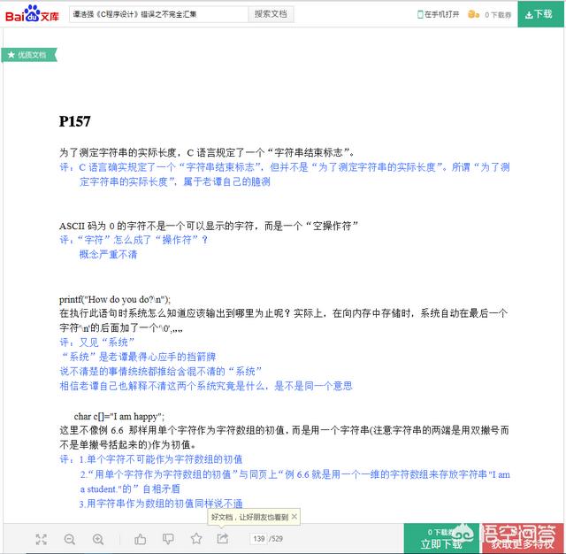This screenshot has height=554, width=566.
Task: Close the share tooltip popup
Action: [294, 516]
